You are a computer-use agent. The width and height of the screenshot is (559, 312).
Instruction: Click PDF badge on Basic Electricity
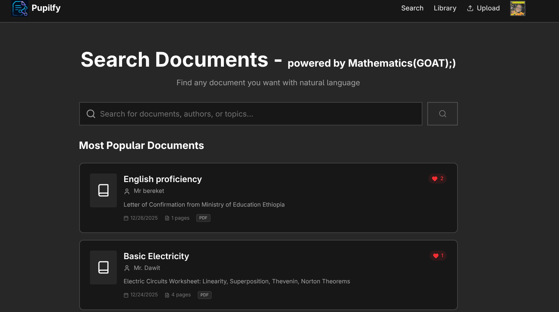point(204,295)
